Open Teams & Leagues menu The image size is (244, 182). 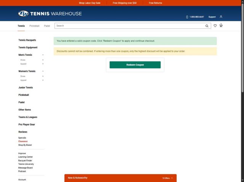(x=28, y=117)
